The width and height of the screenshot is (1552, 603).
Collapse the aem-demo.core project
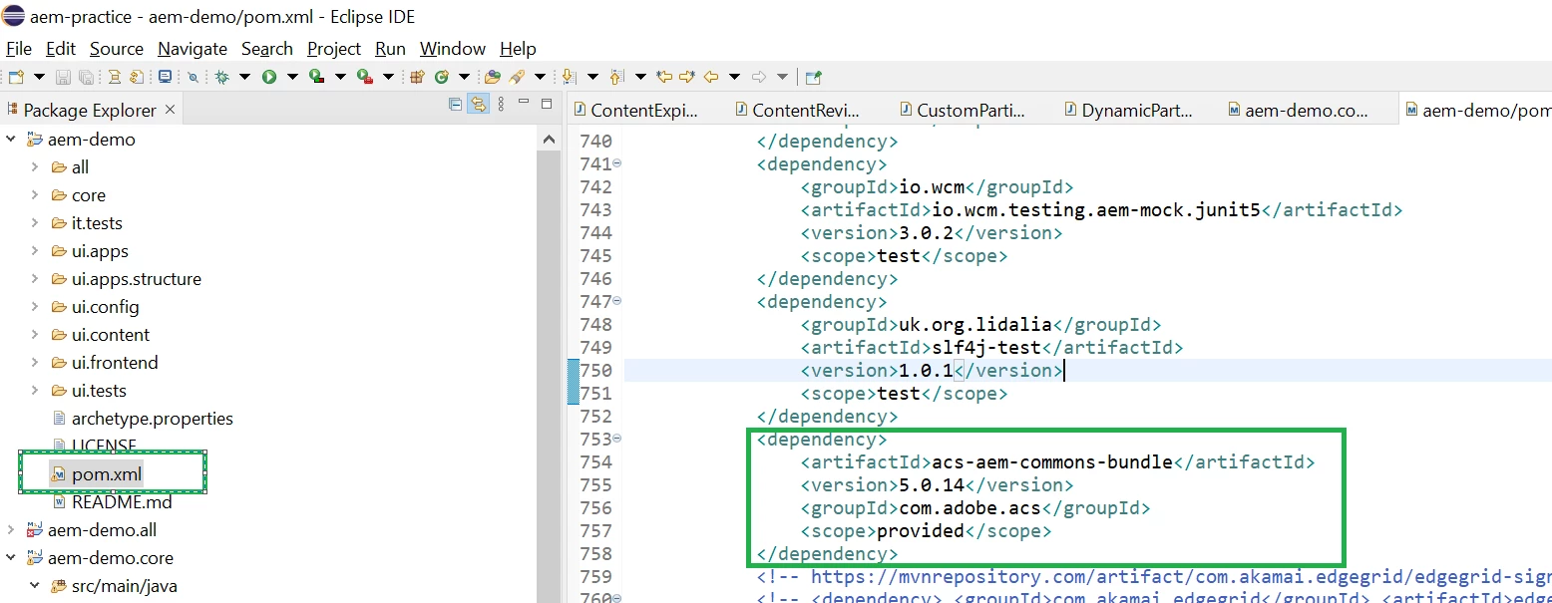[x=11, y=558]
